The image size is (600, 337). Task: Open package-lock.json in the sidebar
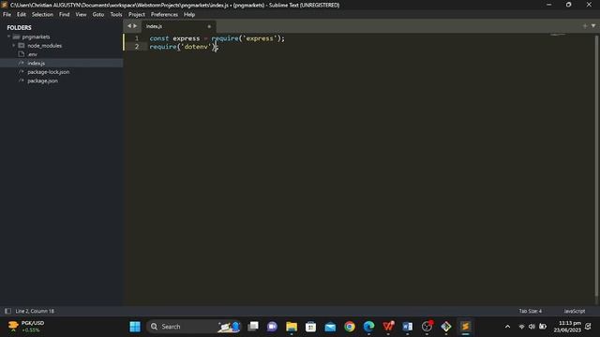48,72
